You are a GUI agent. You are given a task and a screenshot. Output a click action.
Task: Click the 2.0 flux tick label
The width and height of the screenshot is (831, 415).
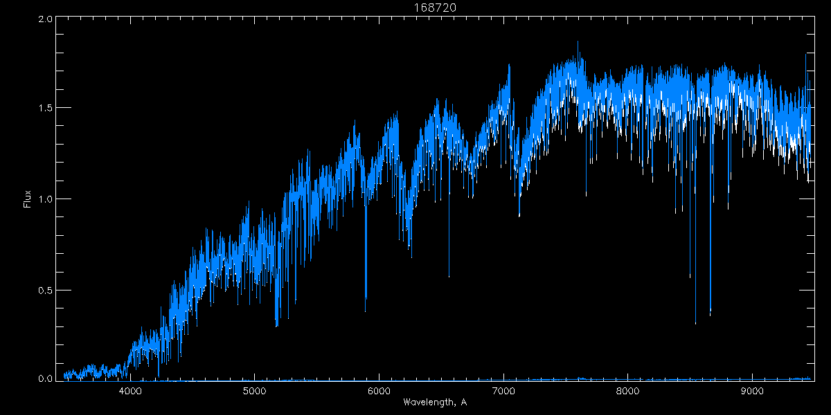click(x=46, y=19)
